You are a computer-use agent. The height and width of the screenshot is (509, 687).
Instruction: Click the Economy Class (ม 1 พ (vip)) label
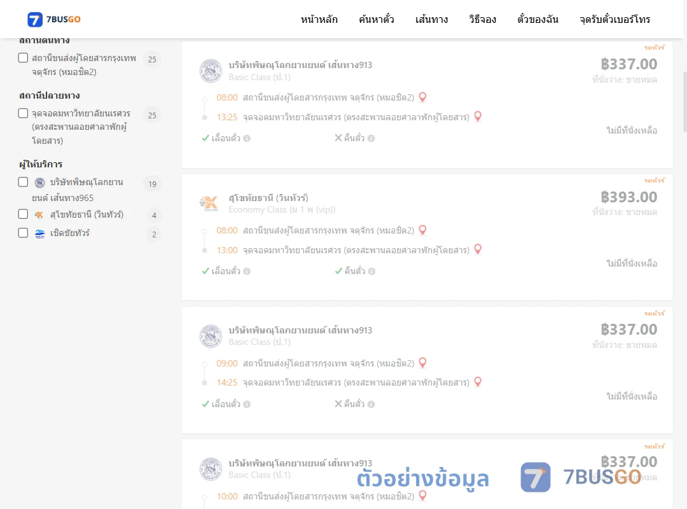[282, 209]
